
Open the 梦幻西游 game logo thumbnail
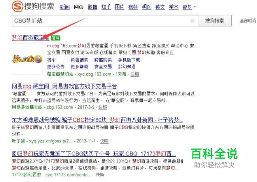pyautogui.click(x=27, y=59)
